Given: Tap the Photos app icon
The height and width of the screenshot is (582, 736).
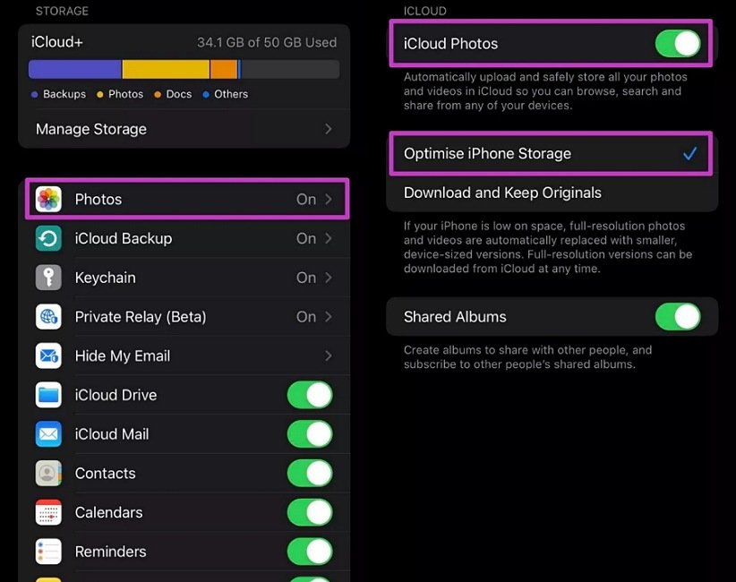Looking at the screenshot, I should pos(48,199).
